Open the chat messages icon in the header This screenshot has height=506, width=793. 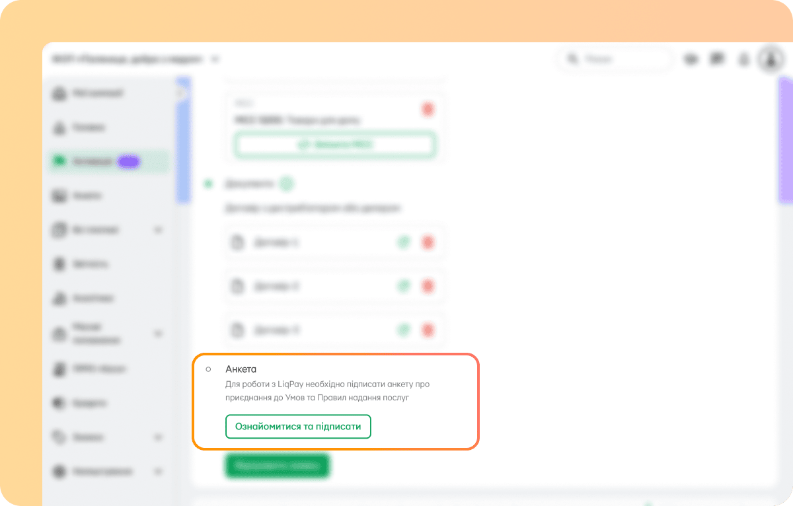[717, 59]
